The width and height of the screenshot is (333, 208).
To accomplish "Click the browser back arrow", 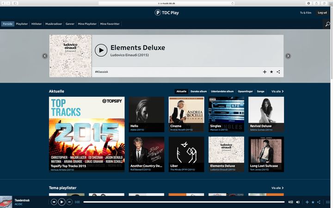I will (3, 3).
